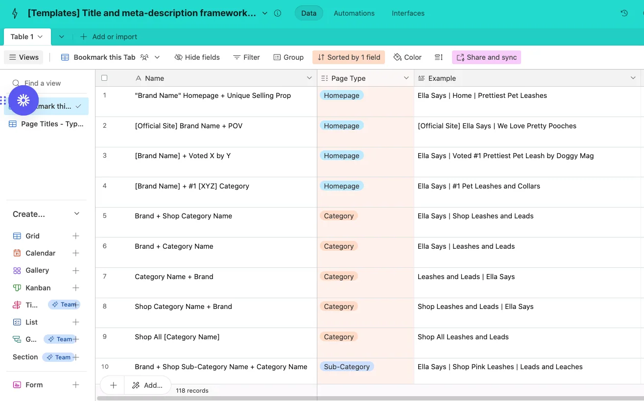Open collaborators icon next to view name

point(144,57)
